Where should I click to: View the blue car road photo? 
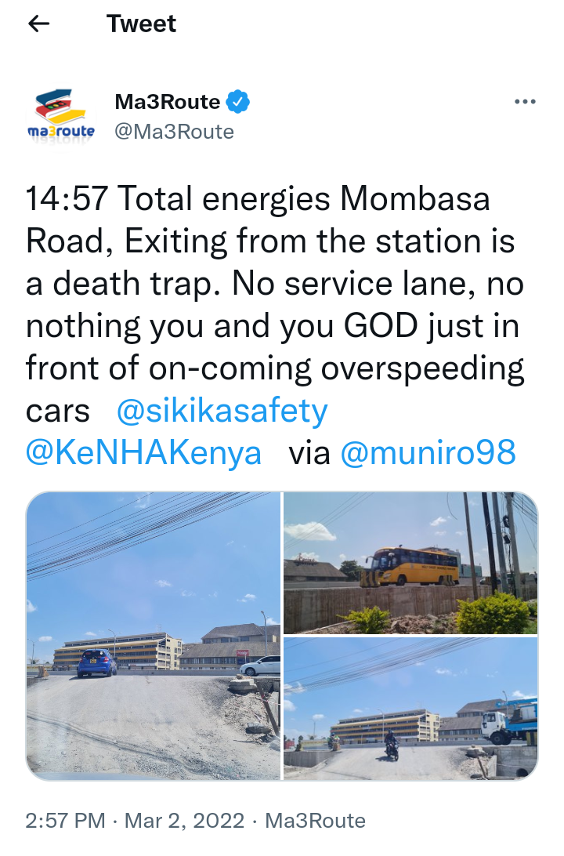pyautogui.click(x=154, y=636)
